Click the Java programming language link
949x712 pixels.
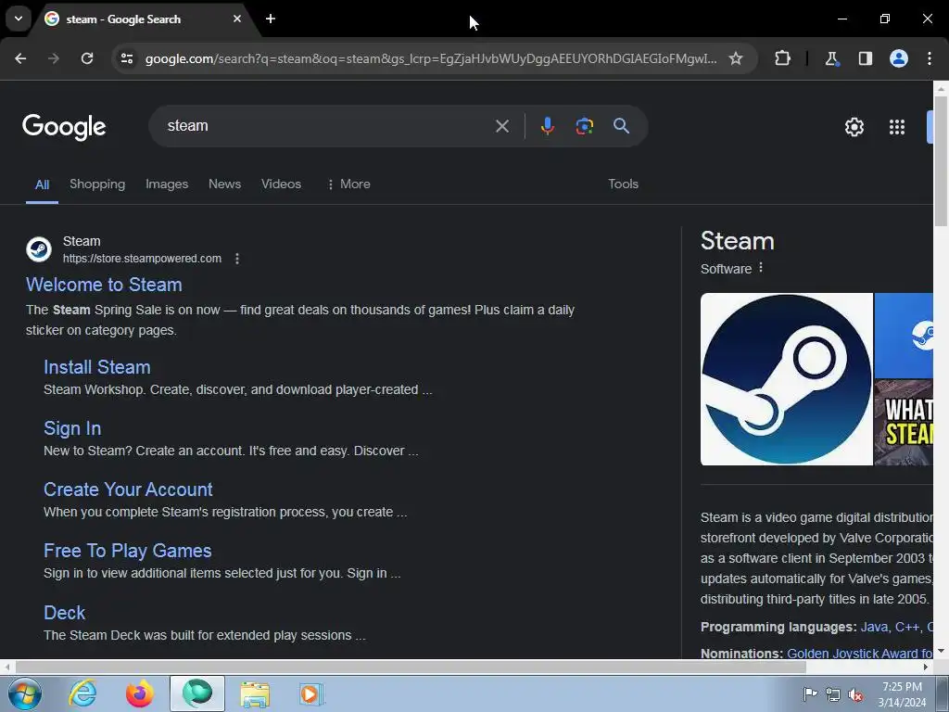click(x=874, y=628)
